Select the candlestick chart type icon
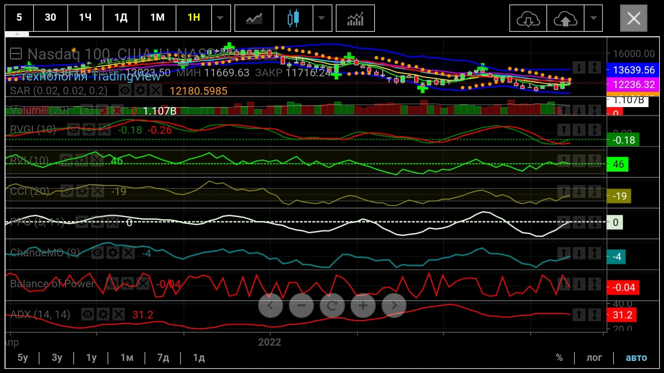Screen dimensions: 664x373 (293, 18)
